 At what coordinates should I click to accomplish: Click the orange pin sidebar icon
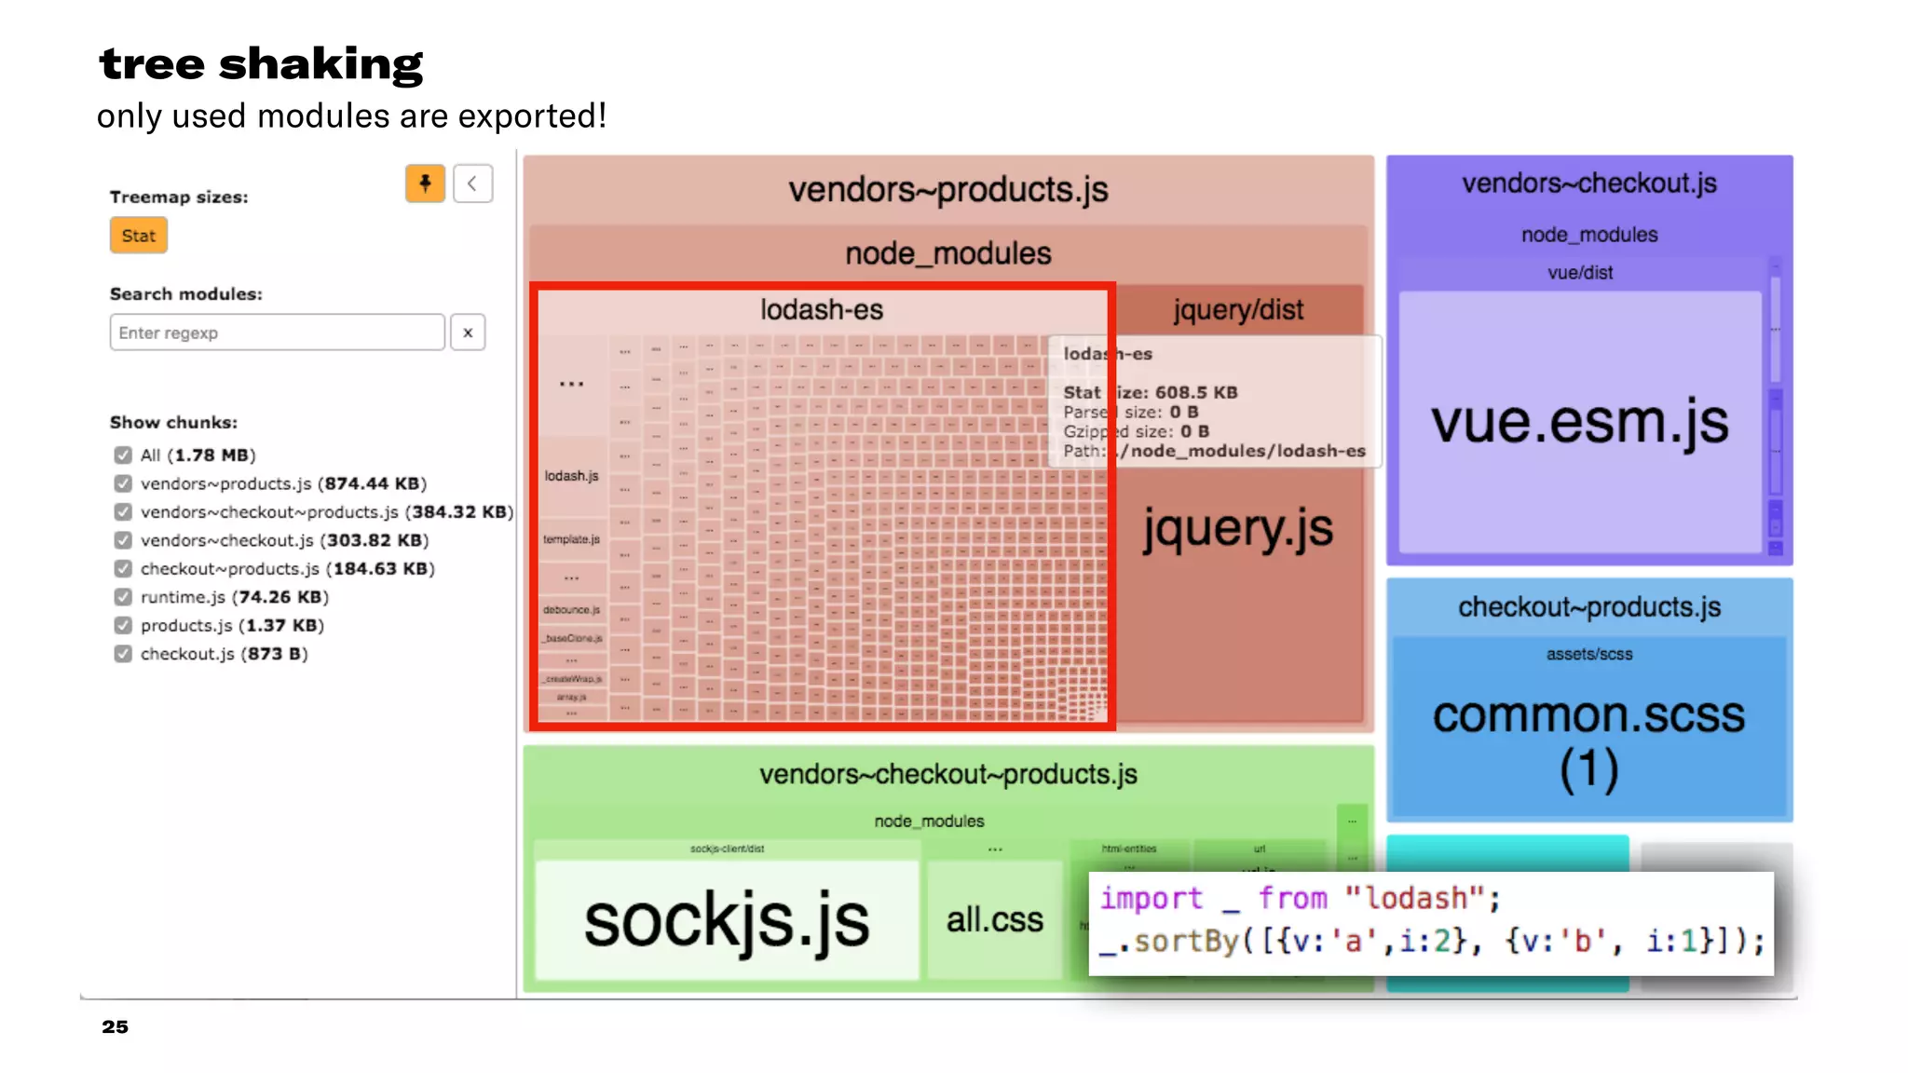pyautogui.click(x=425, y=183)
